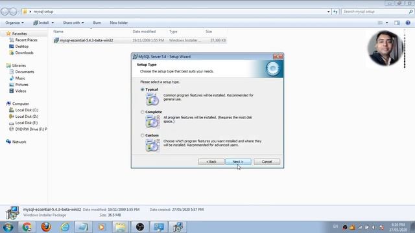Click the webcam overlay thumbnail
The height and width of the screenshot is (233, 415).
pos(385,48)
